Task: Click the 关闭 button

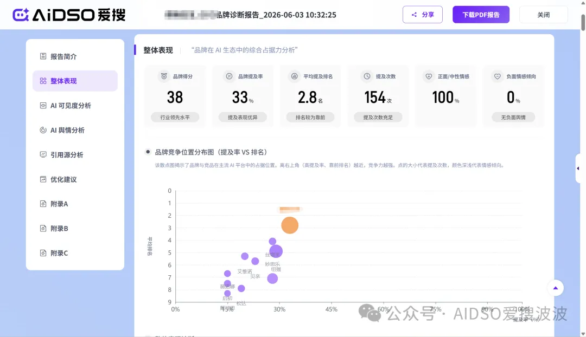Action: [543, 15]
